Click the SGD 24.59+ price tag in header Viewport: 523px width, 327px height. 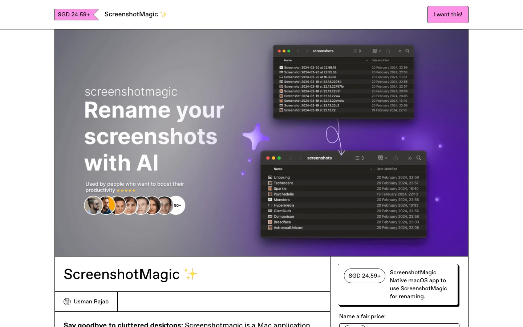click(76, 15)
